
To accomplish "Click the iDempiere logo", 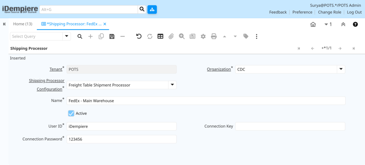I will 20,9.
